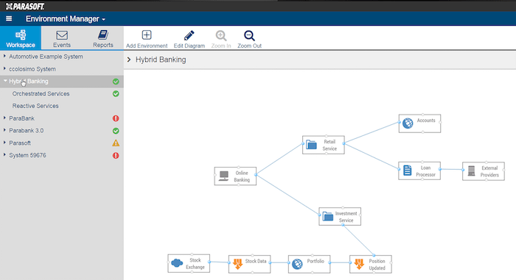Click the Add Environment button
This screenshot has width=516, height=280.
pyautogui.click(x=147, y=39)
